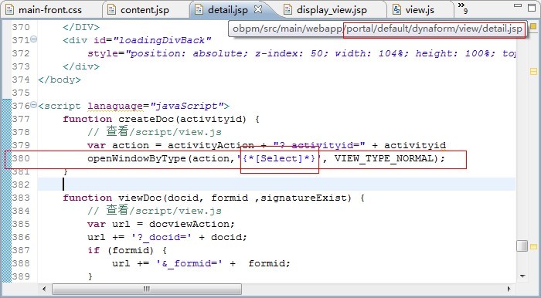This screenshot has height=298, width=541.
Task: Click the view.js file icon
Action: point(396,9)
